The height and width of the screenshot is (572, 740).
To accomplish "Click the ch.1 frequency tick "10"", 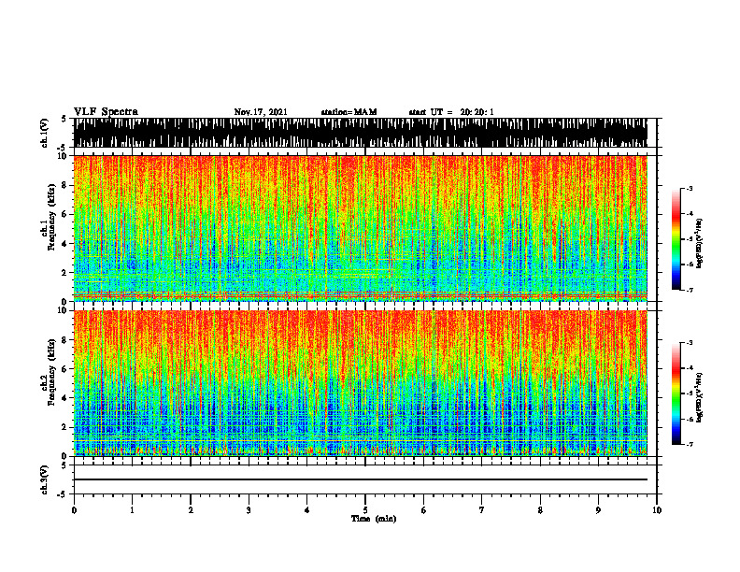I will tap(64, 156).
